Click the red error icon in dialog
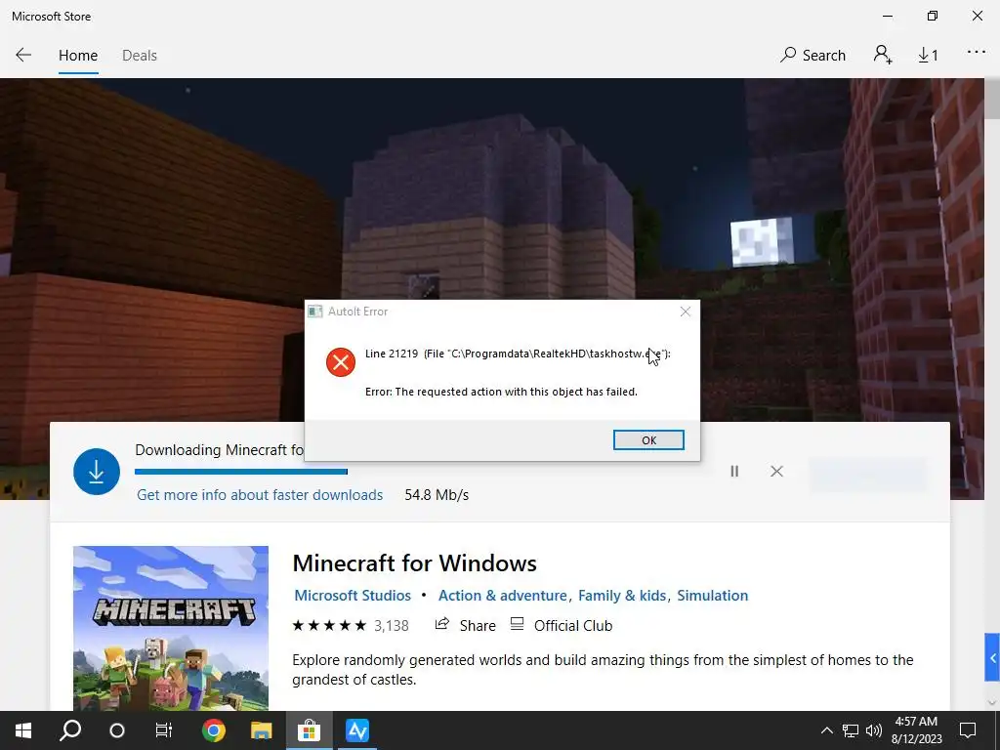Screen dimensions: 1000x750 click(x=341, y=362)
